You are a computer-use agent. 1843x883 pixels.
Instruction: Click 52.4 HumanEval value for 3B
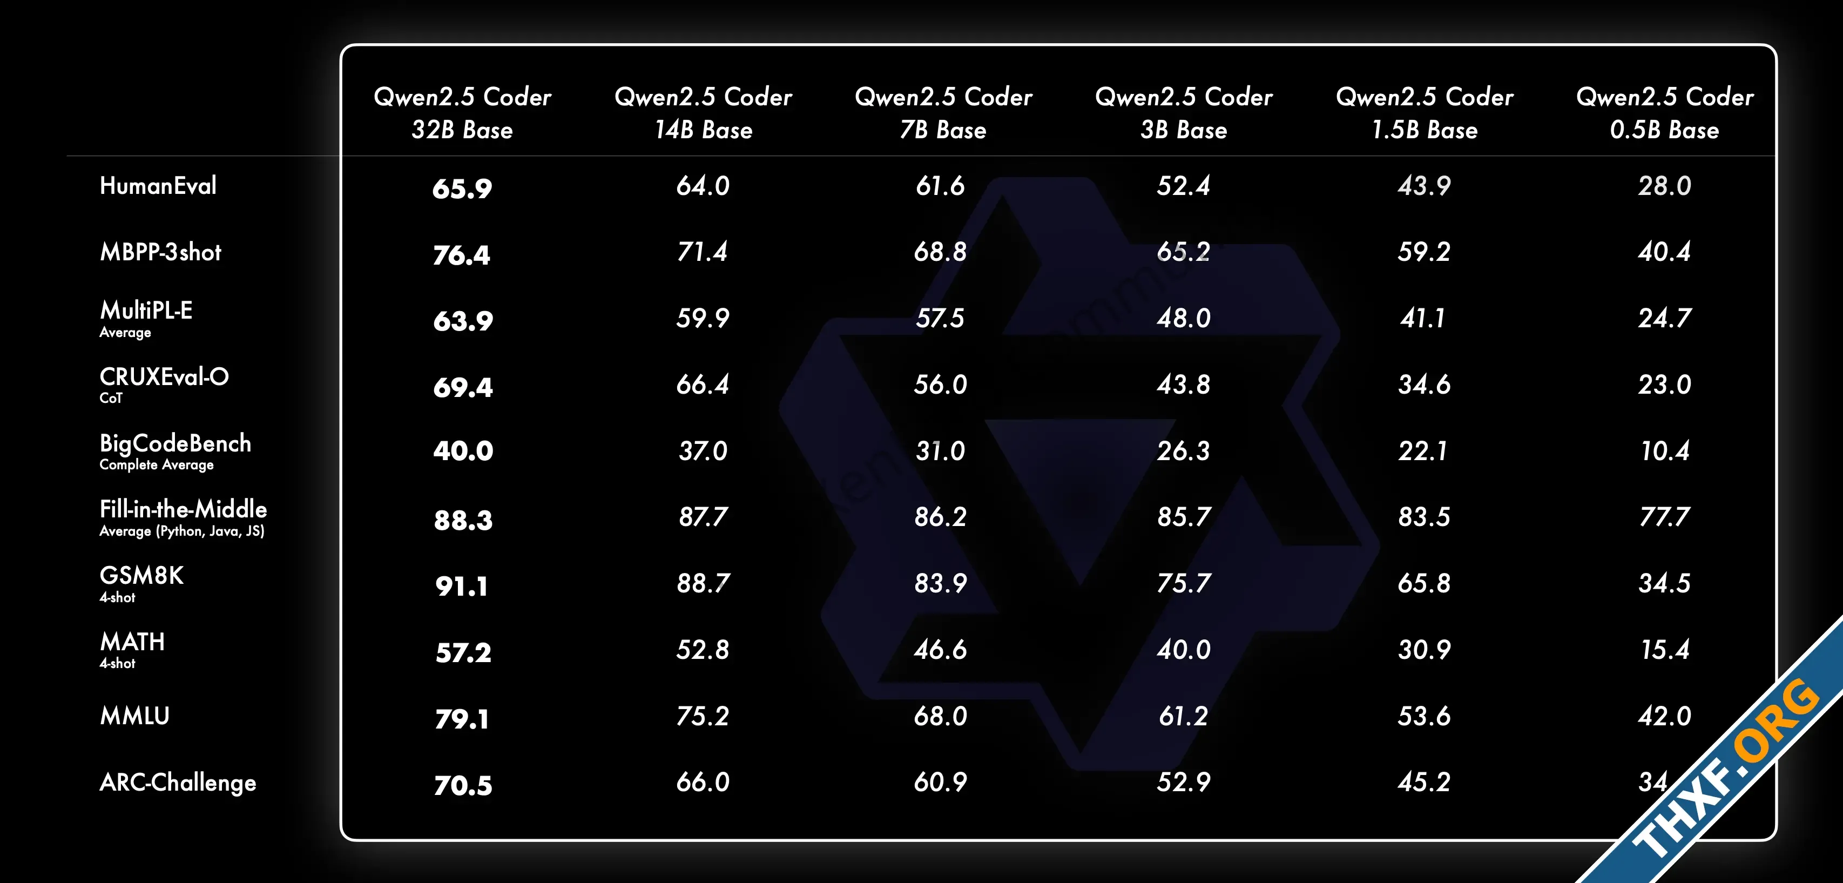1184,186
